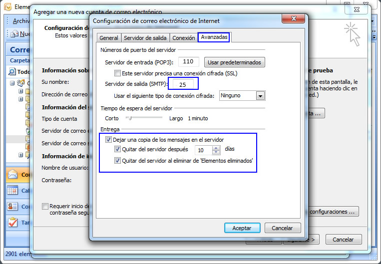Click the Mail envelope icon in navigation pane
Image resolution: width=381 pixels, height=264 pixels.
click(12, 175)
